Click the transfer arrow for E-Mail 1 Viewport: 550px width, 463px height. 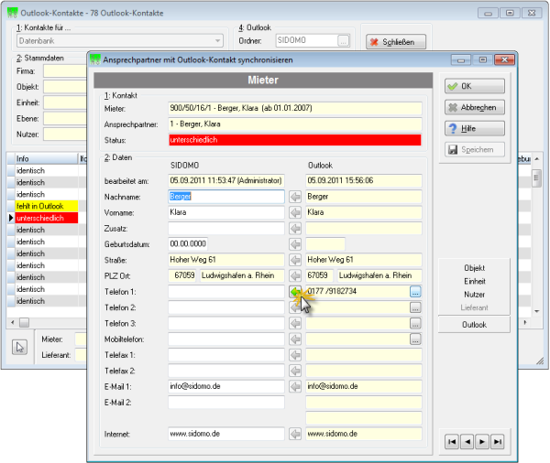(295, 386)
